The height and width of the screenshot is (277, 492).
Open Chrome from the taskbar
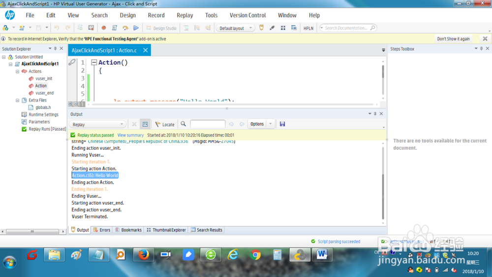255,255
